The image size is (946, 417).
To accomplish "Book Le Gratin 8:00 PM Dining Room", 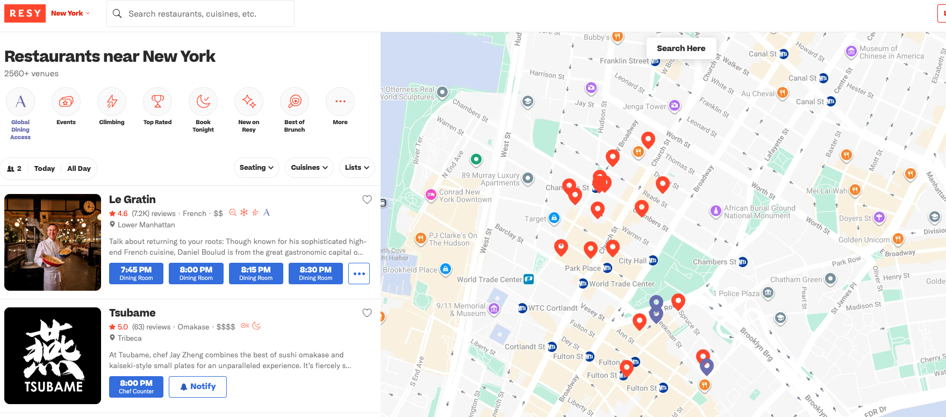I will (x=196, y=274).
